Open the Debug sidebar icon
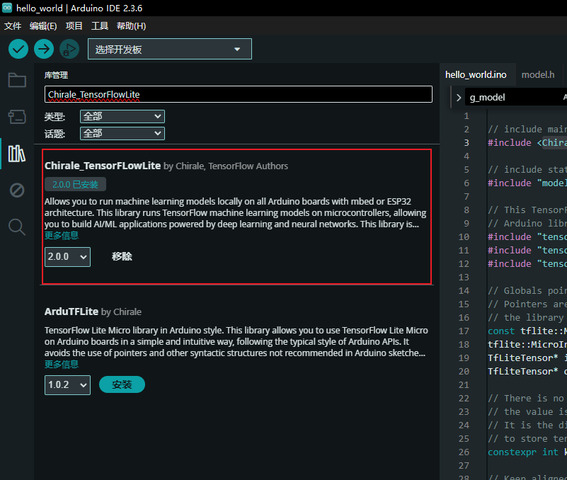Image resolution: width=567 pixels, height=480 pixels. pyautogui.click(x=17, y=190)
